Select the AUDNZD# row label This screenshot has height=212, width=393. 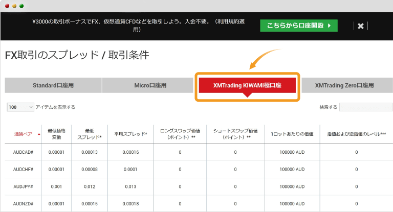[24, 204]
